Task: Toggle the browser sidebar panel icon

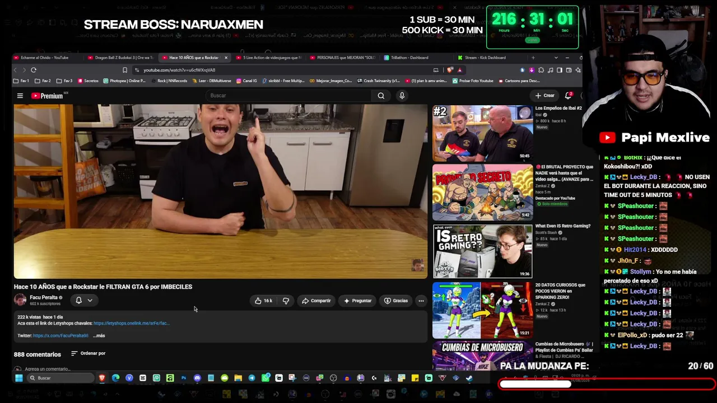Action: coord(560,70)
